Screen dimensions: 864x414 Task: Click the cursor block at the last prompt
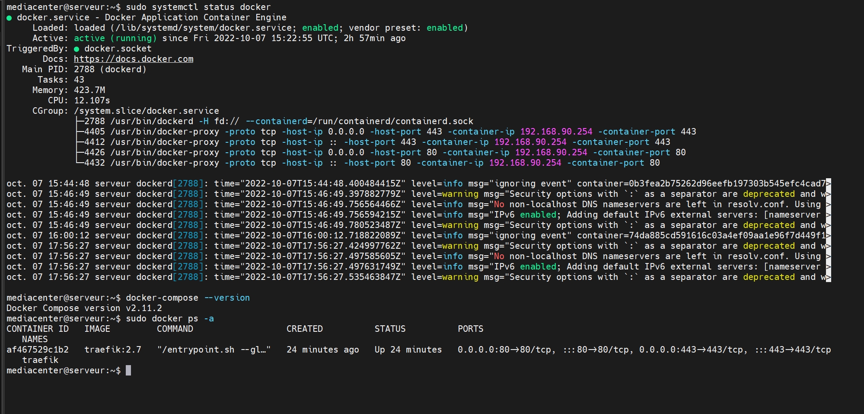(128, 371)
